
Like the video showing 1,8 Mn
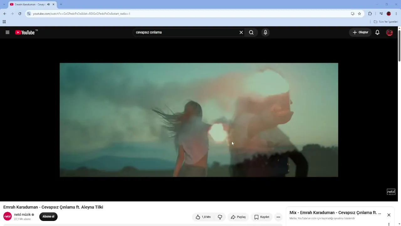203,217
